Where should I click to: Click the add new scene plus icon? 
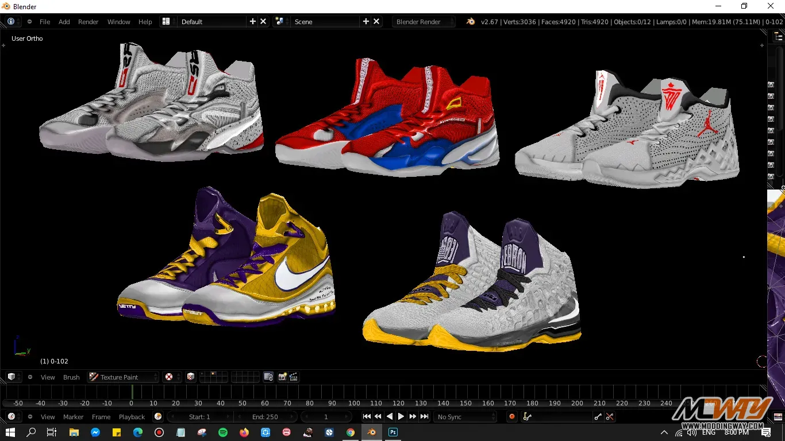365,21
